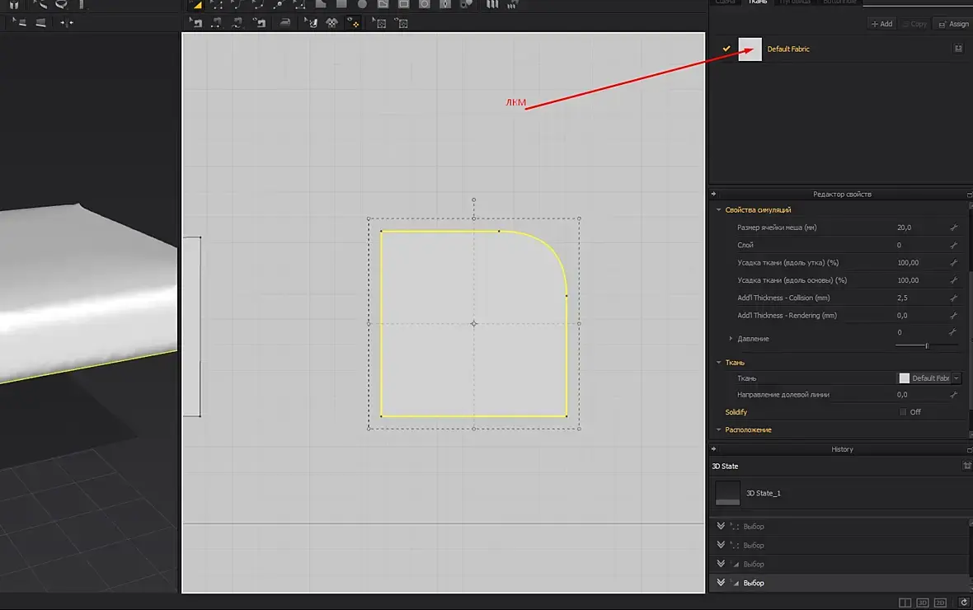Select the 3D State_1 thumbnail
The width and height of the screenshot is (973, 610).
click(727, 493)
